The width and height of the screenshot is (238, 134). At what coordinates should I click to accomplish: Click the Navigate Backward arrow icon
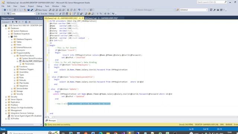(5, 10)
